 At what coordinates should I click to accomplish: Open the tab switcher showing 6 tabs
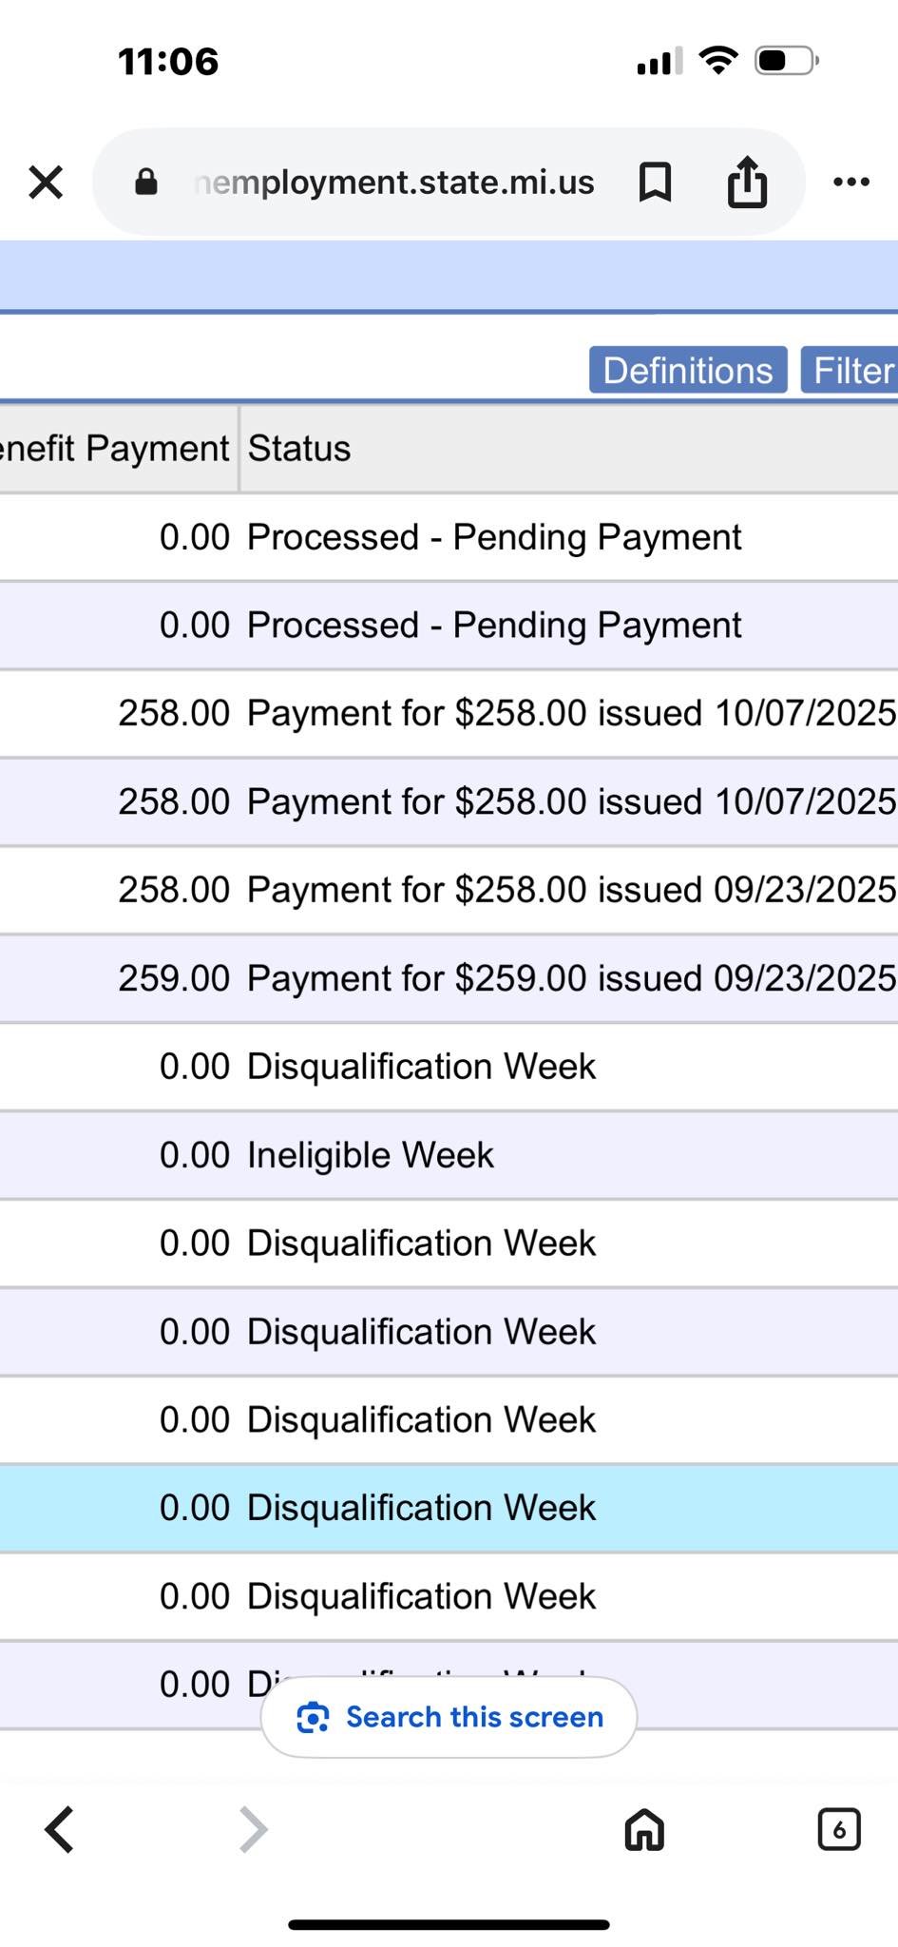click(x=839, y=1829)
